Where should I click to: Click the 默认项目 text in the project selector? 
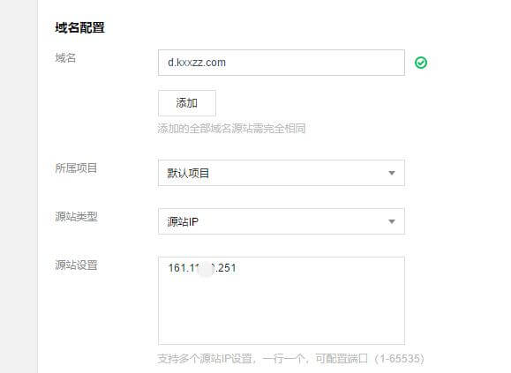188,173
